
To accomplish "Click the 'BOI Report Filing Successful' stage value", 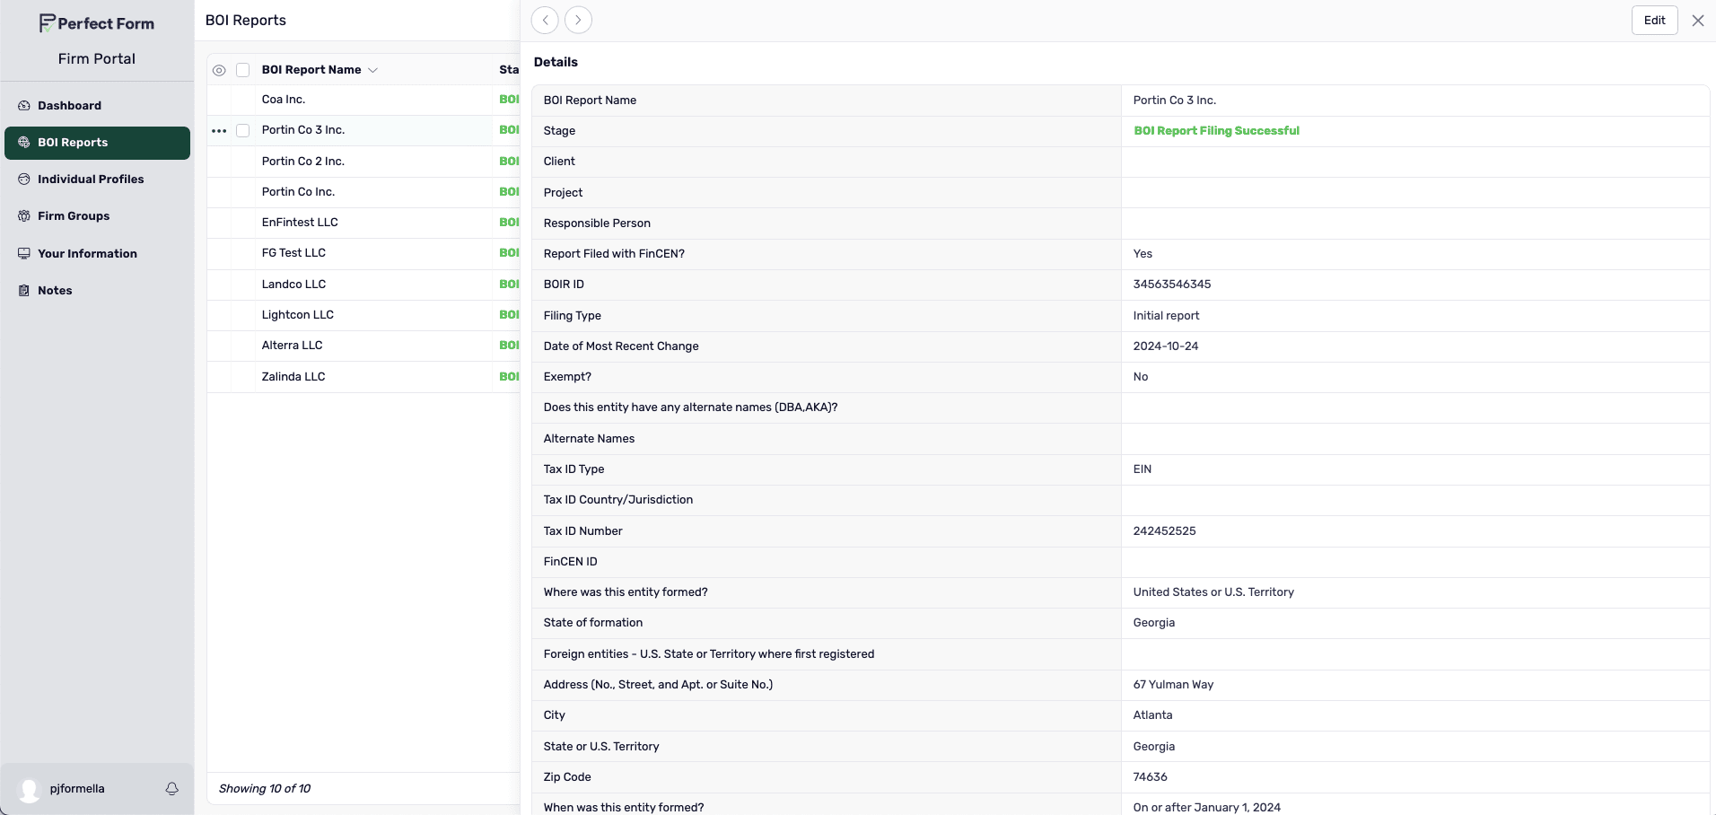I will pyautogui.click(x=1216, y=131).
